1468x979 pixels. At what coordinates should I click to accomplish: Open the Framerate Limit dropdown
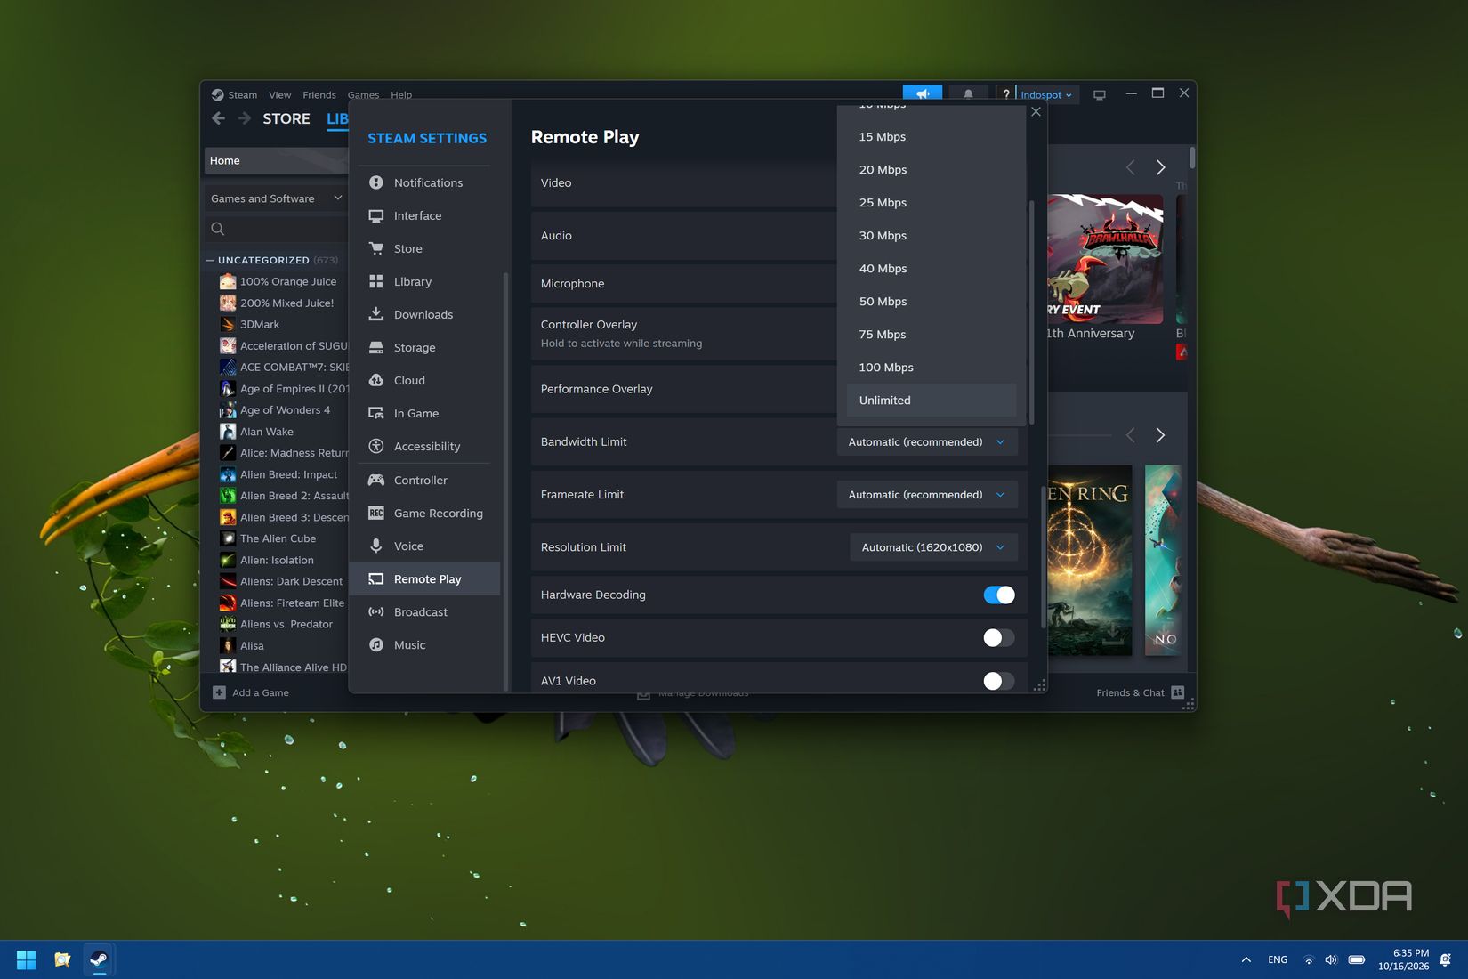click(x=927, y=494)
